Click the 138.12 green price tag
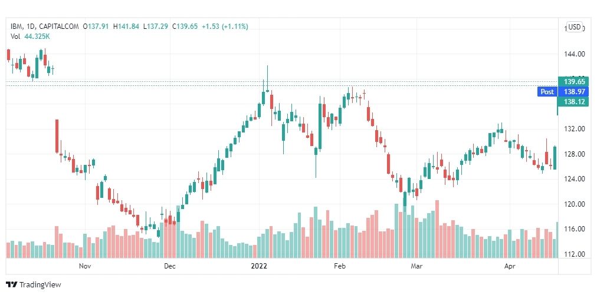This screenshot has width=597, height=295. coord(574,101)
